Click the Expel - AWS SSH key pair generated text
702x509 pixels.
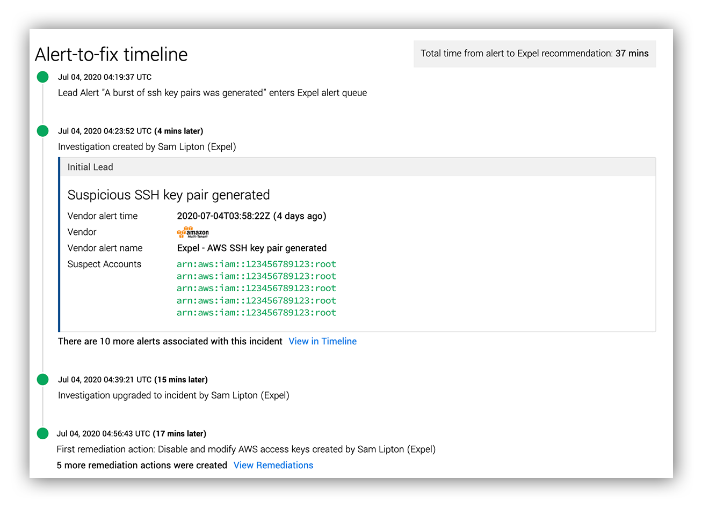[252, 248]
